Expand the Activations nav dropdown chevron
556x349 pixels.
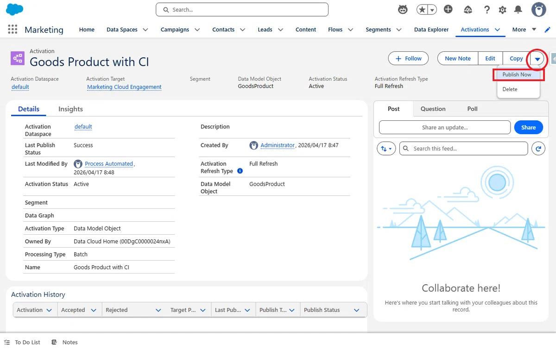497,30
